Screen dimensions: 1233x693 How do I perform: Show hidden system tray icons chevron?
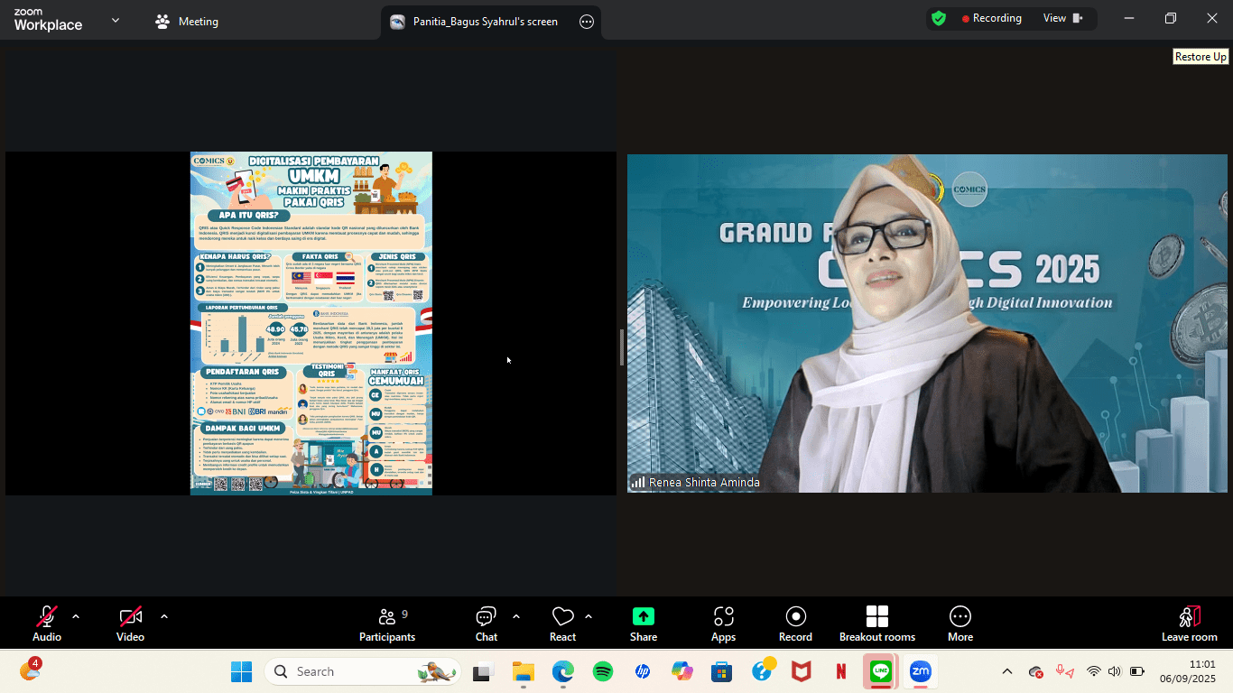click(1007, 671)
